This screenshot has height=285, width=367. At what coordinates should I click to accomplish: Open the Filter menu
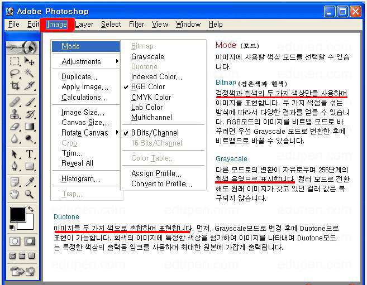pyautogui.click(x=136, y=25)
